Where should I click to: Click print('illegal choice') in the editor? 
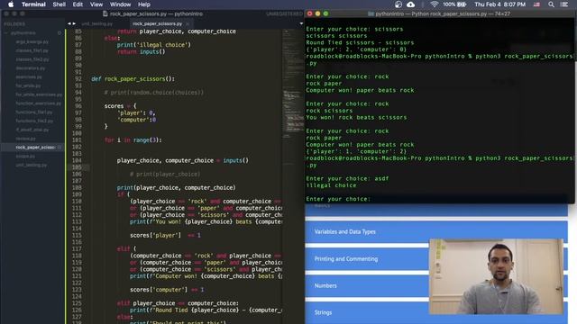click(x=154, y=45)
